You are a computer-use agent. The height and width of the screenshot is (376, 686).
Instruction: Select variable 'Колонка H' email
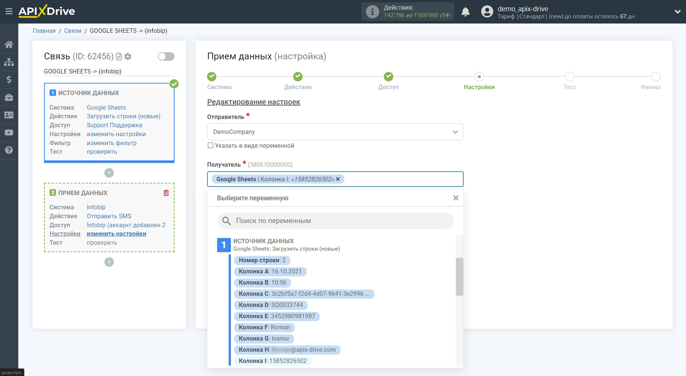pos(287,350)
